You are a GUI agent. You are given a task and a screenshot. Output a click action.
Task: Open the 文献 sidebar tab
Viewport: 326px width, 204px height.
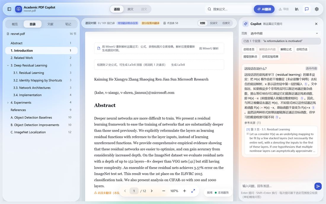click(50, 24)
